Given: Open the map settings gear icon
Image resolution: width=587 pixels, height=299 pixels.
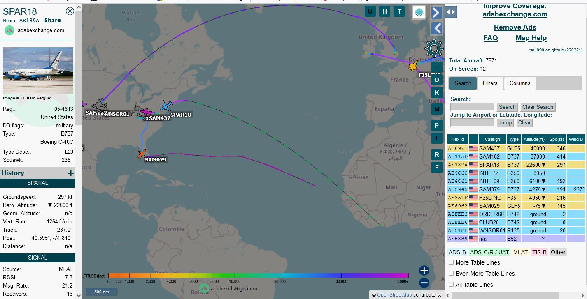Looking at the screenshot, I should point(434,48).
